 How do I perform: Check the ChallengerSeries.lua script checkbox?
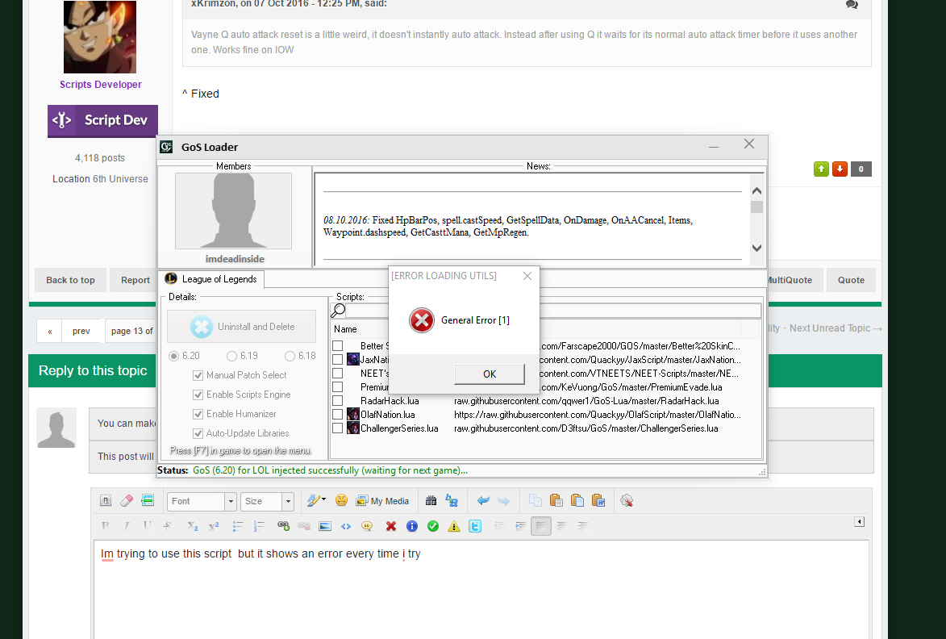click(338, 428)
